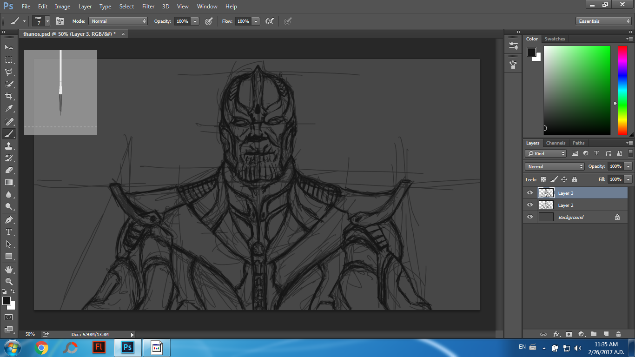Select the Polygonal Lasso tool
Viewport: 635px width, 357px height.
[x=9, y=72]
